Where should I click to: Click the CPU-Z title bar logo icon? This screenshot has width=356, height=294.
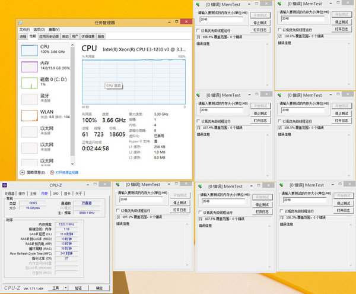click(x=5, y=185)
